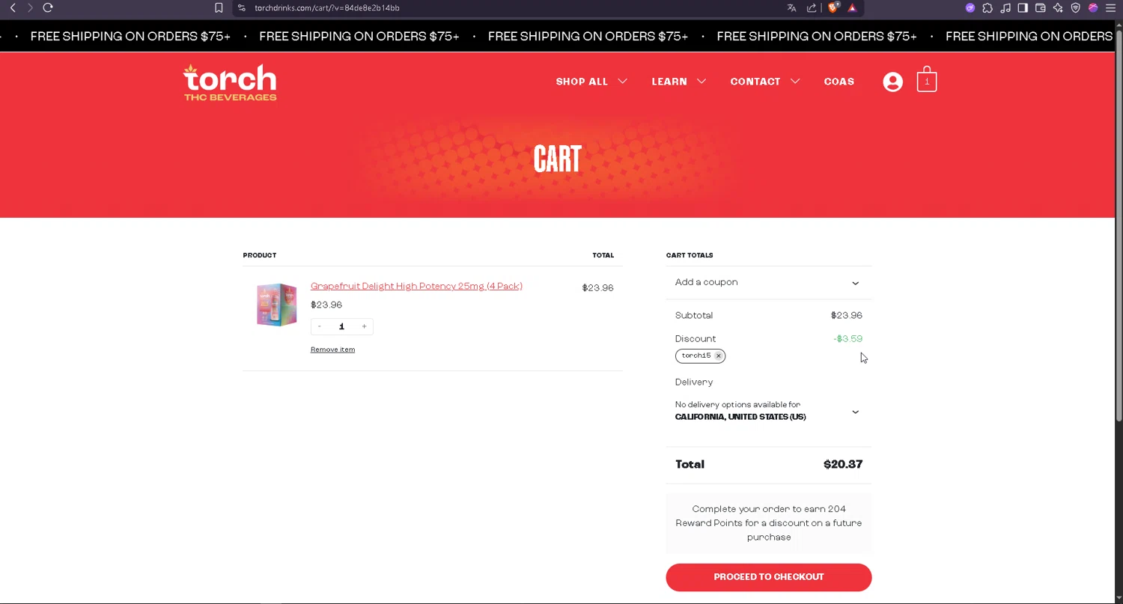Click the URL address bar text

327,8
